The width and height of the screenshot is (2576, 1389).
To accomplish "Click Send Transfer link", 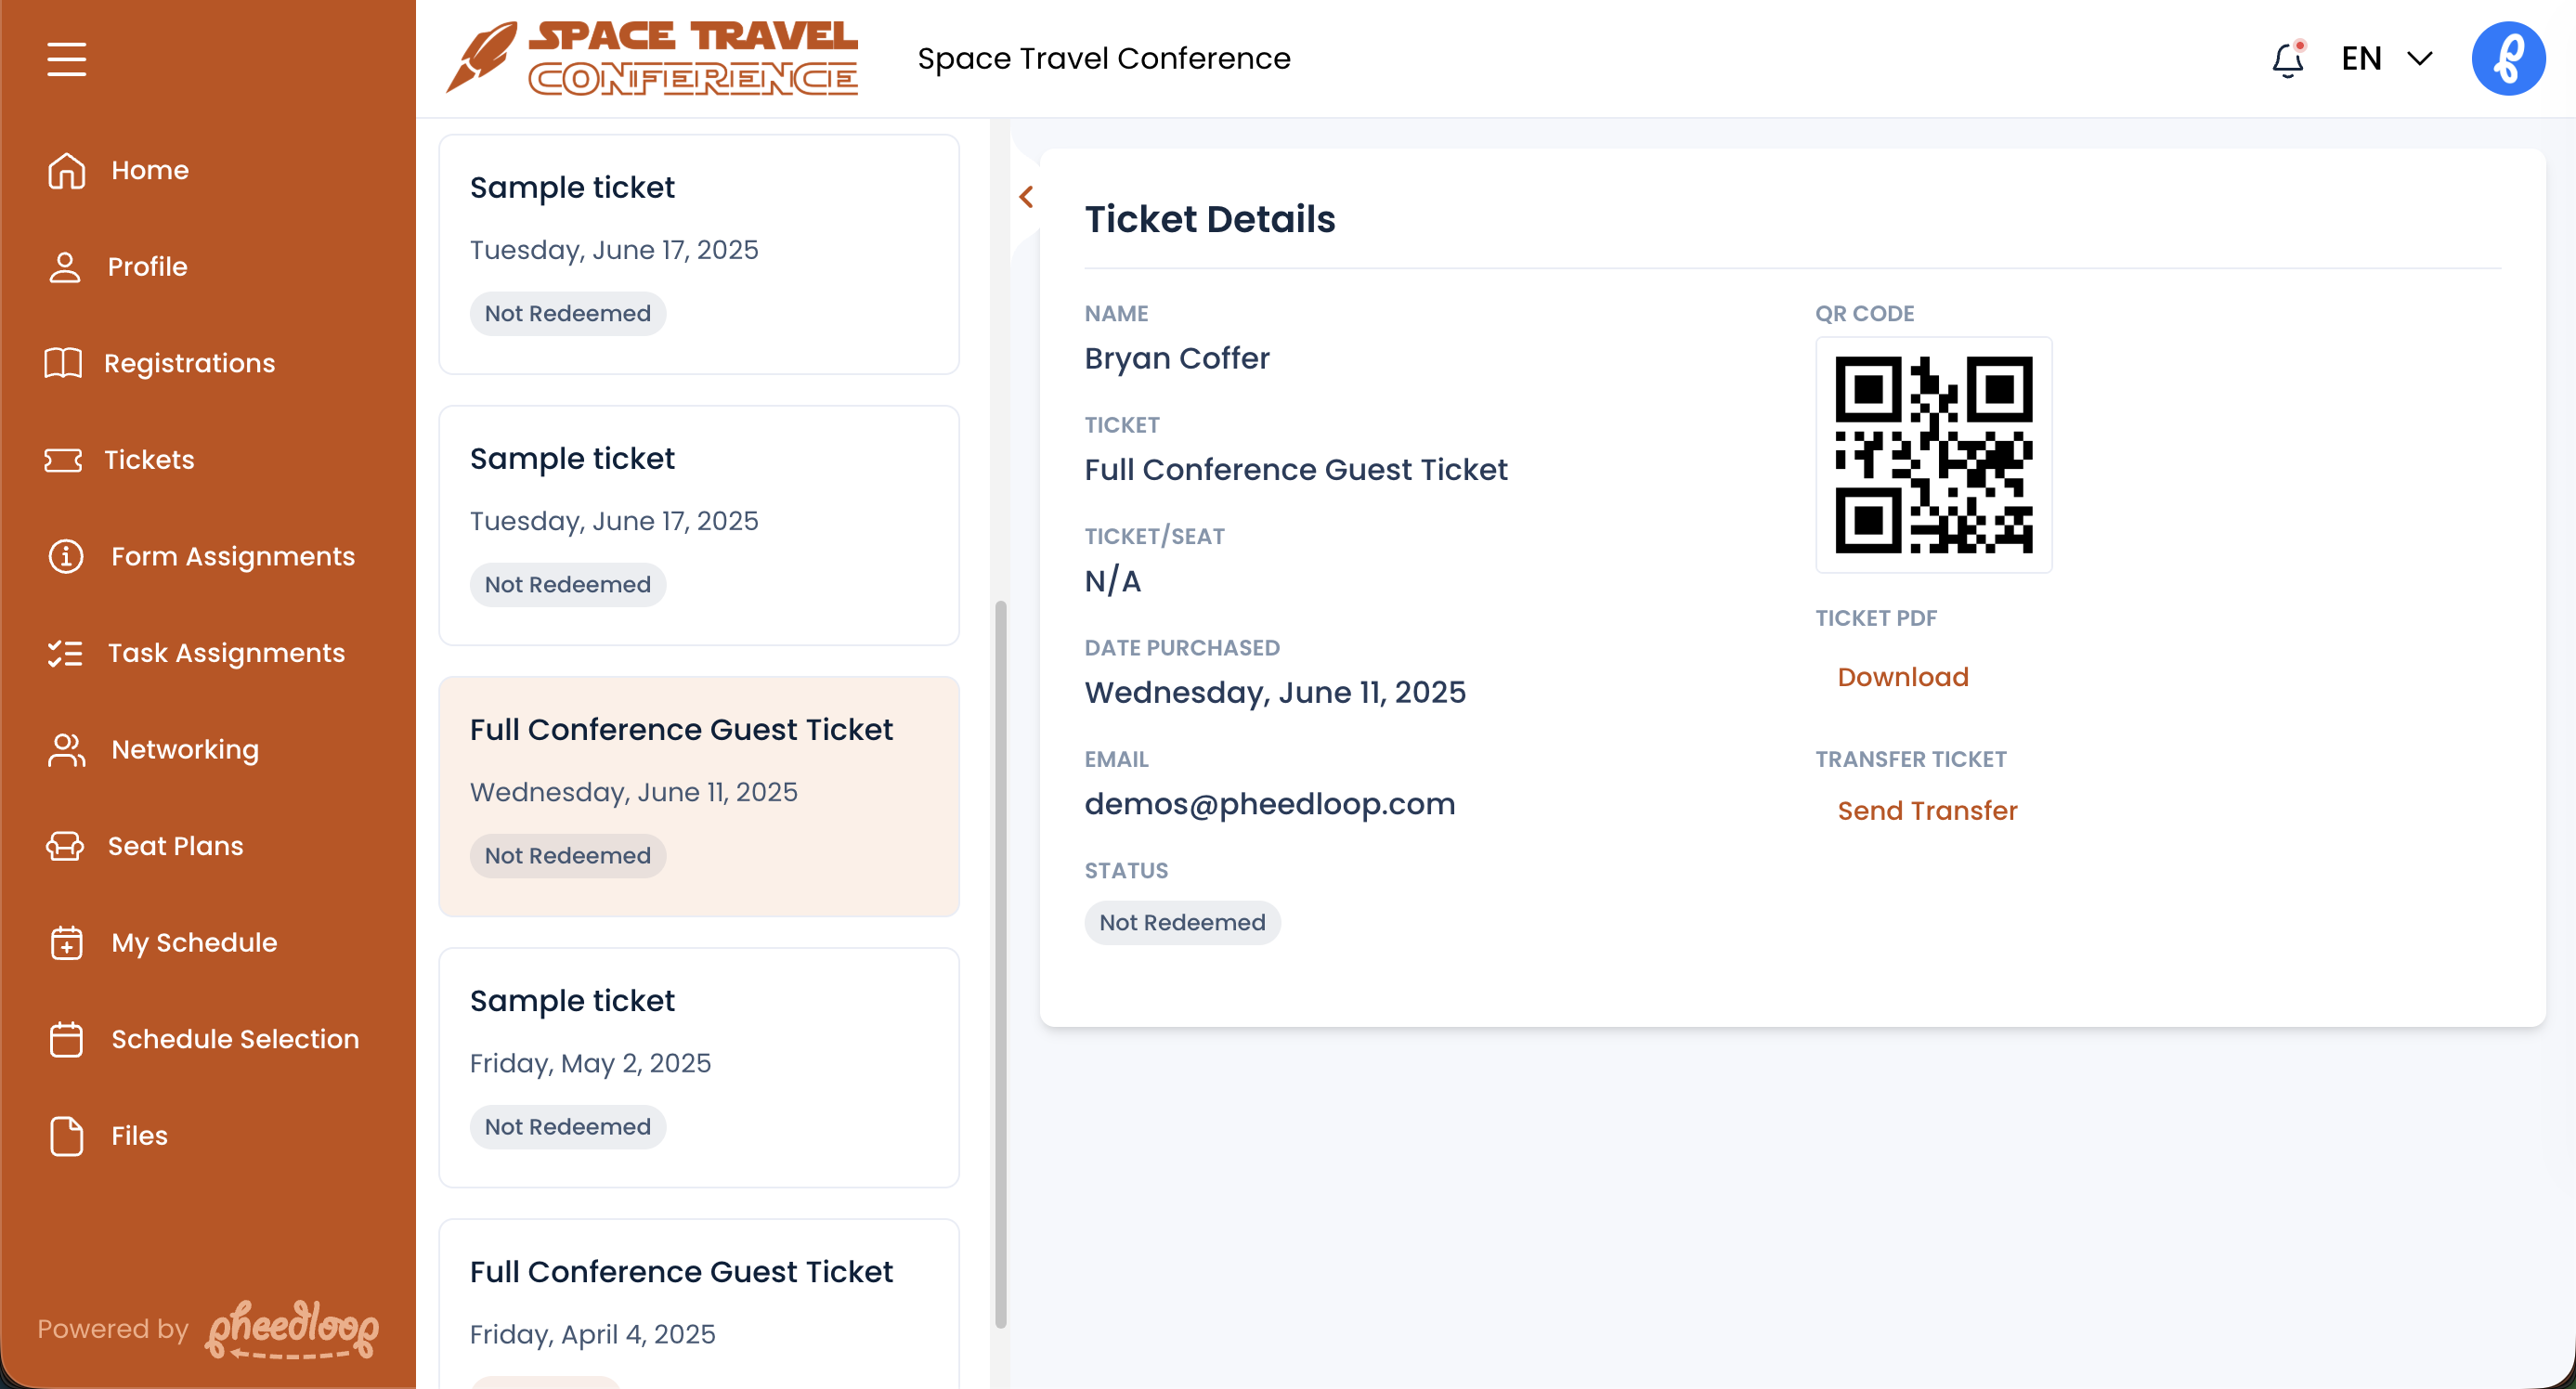I will point(1927,811).
